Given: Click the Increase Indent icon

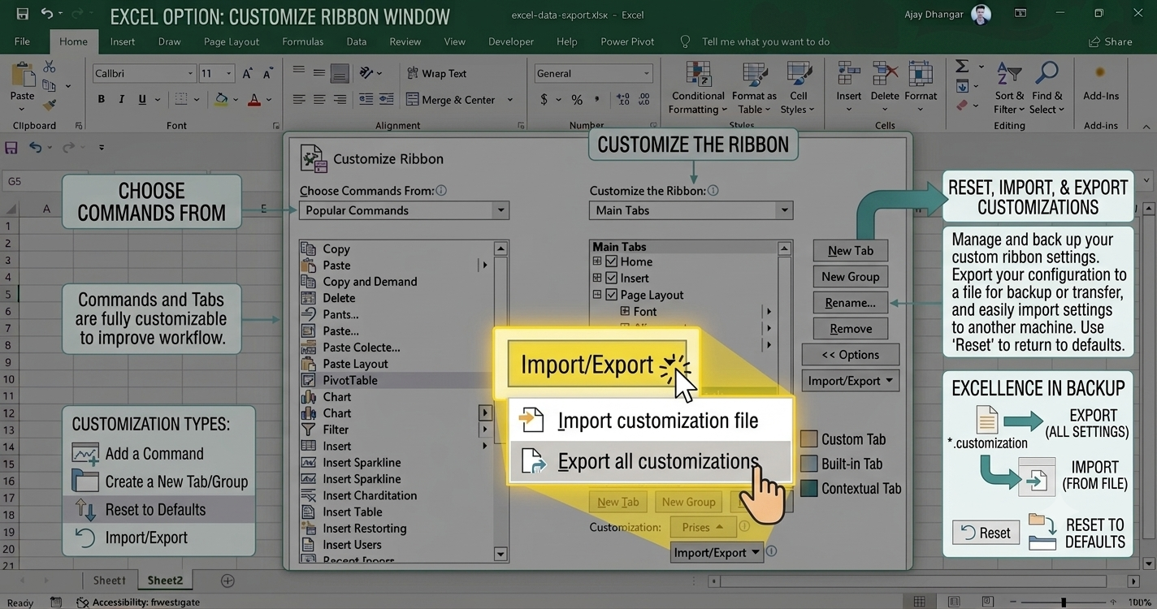Looking at the screenshot, I should 386,100.
